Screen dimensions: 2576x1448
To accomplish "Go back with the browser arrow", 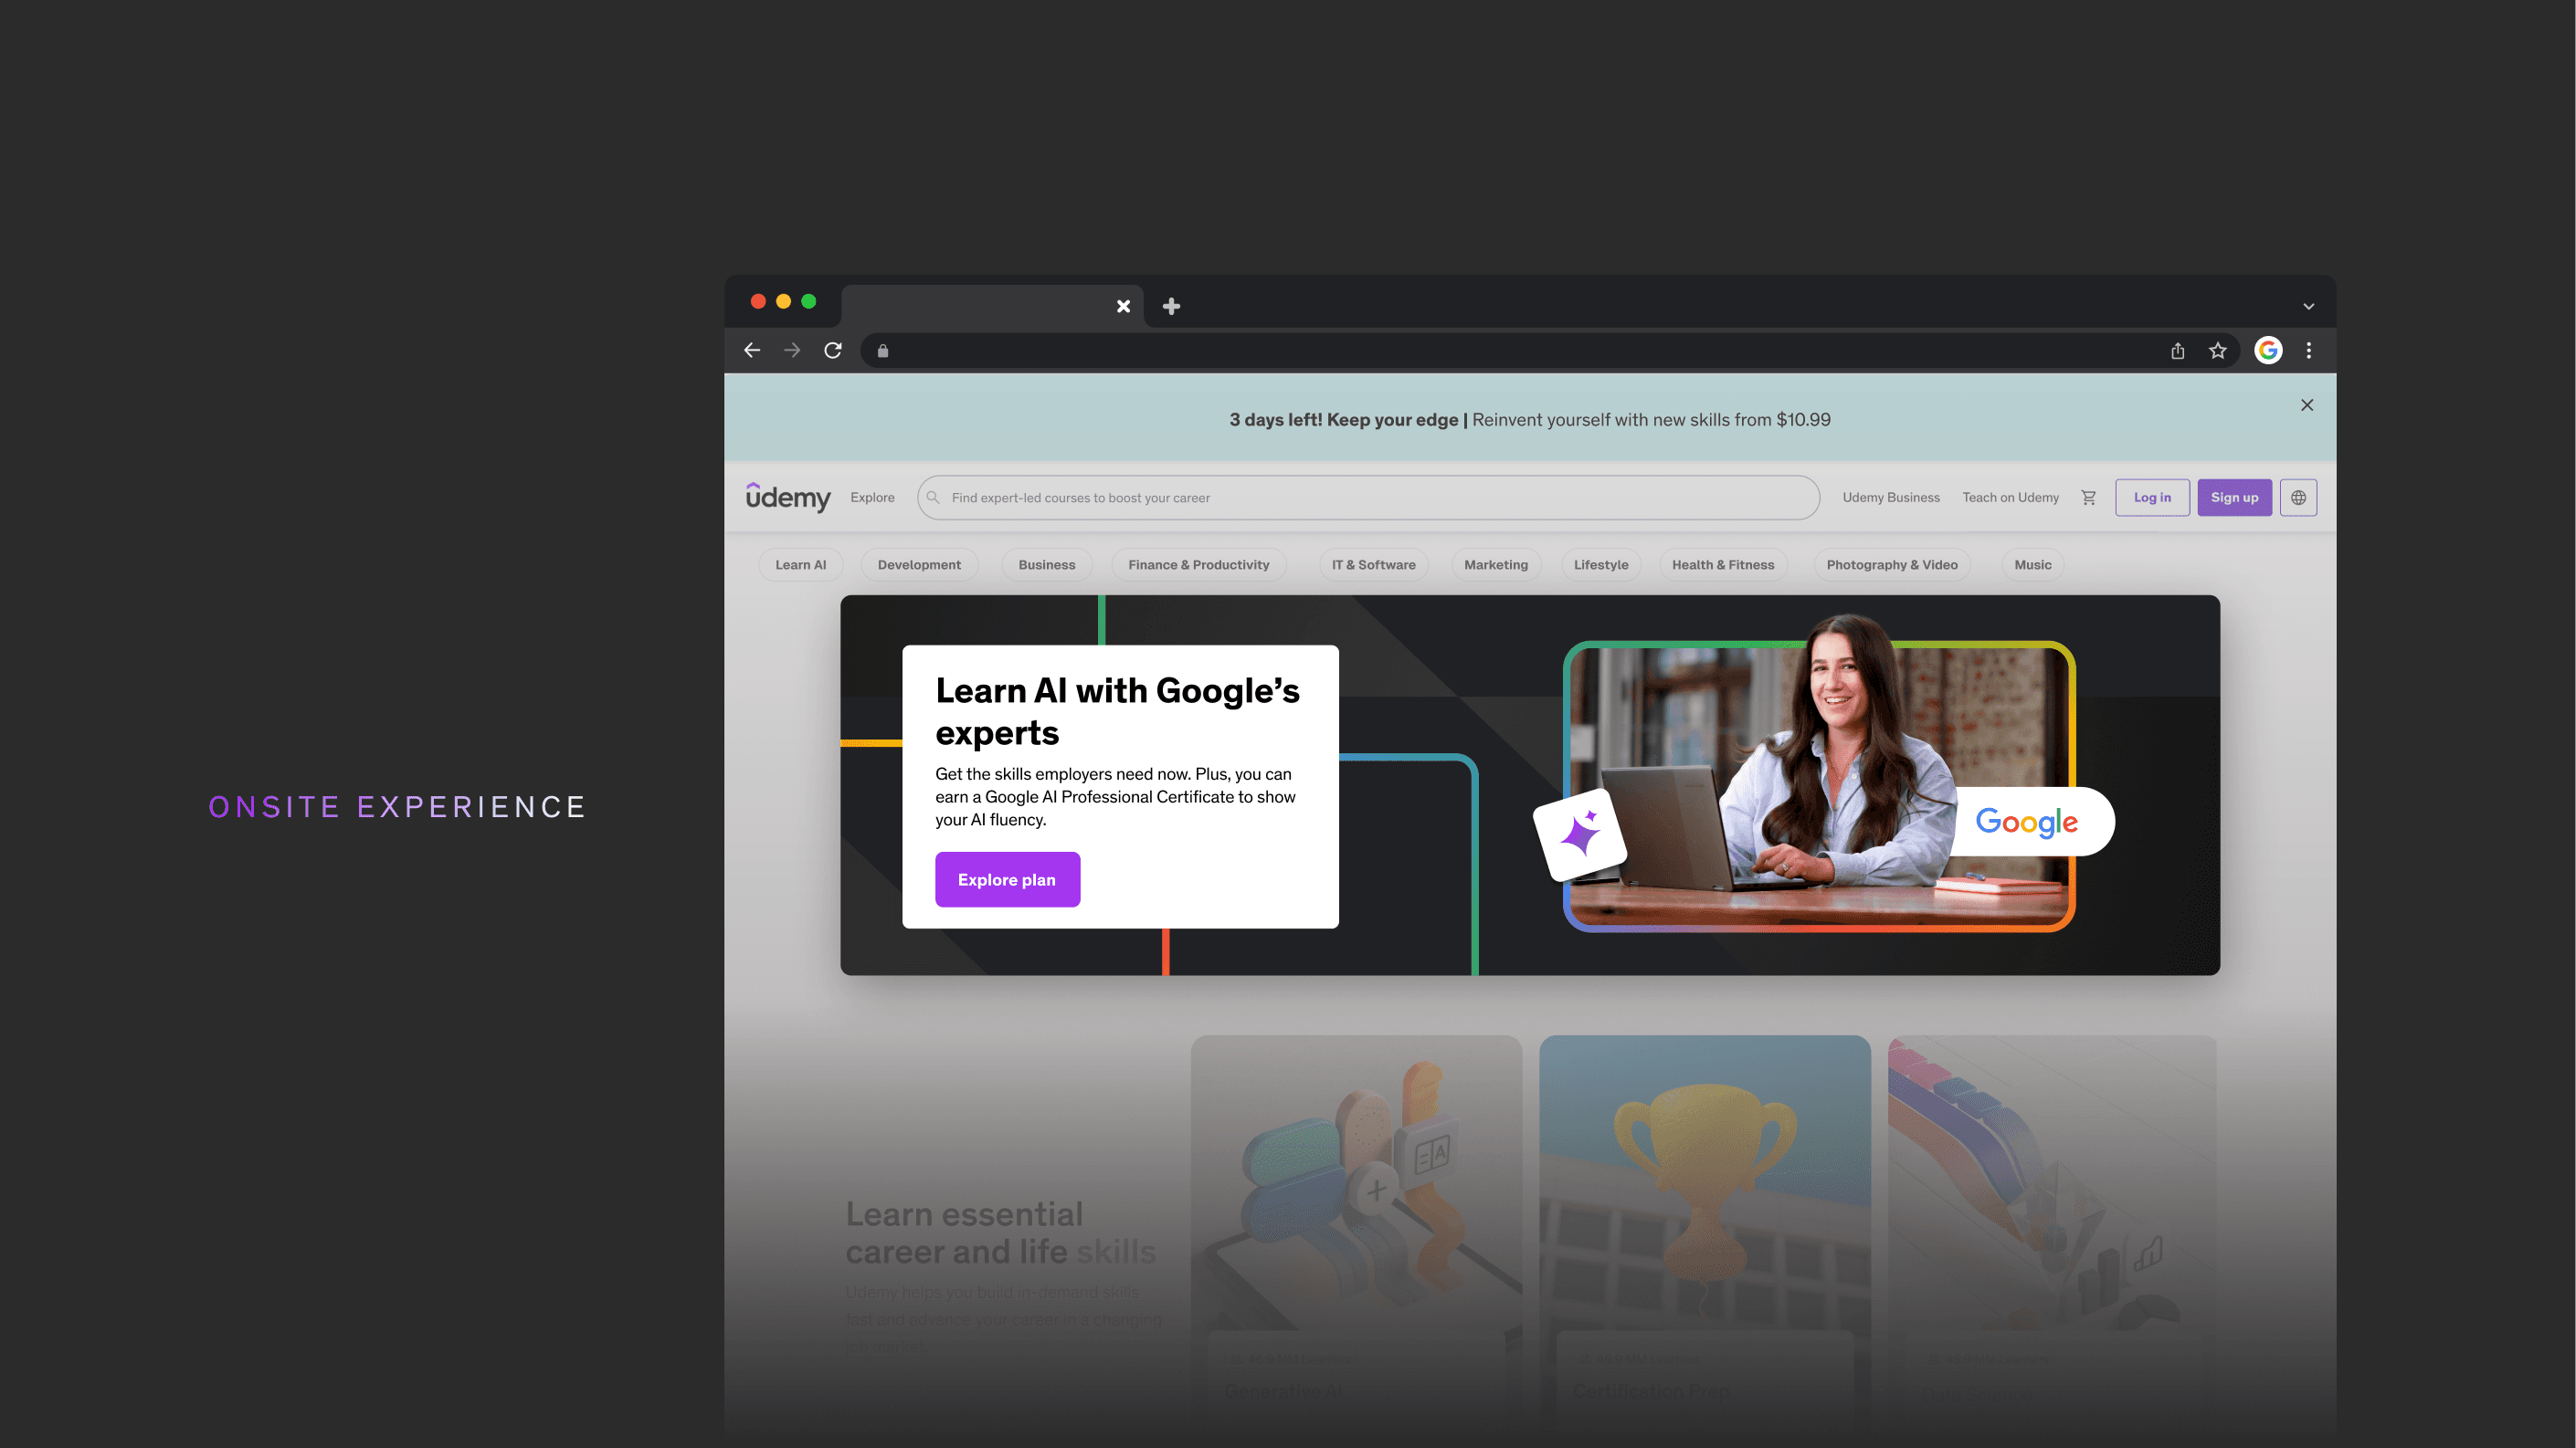I will [752, 351].
